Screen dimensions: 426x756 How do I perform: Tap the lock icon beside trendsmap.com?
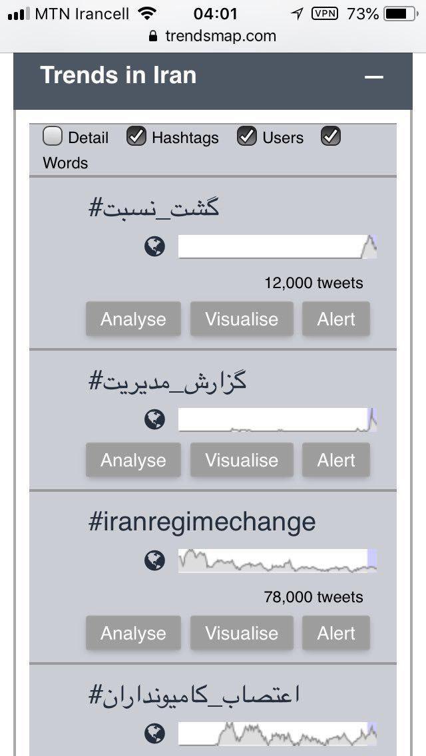click(154, 36)
